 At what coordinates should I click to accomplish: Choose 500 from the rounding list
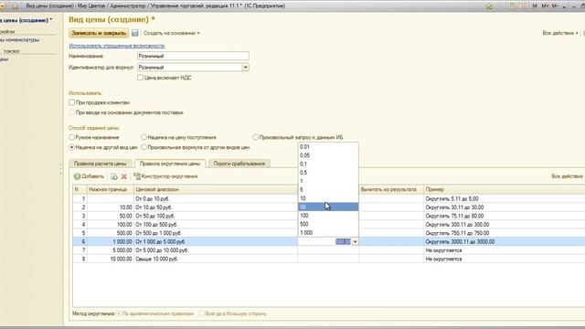pos(328,224)
